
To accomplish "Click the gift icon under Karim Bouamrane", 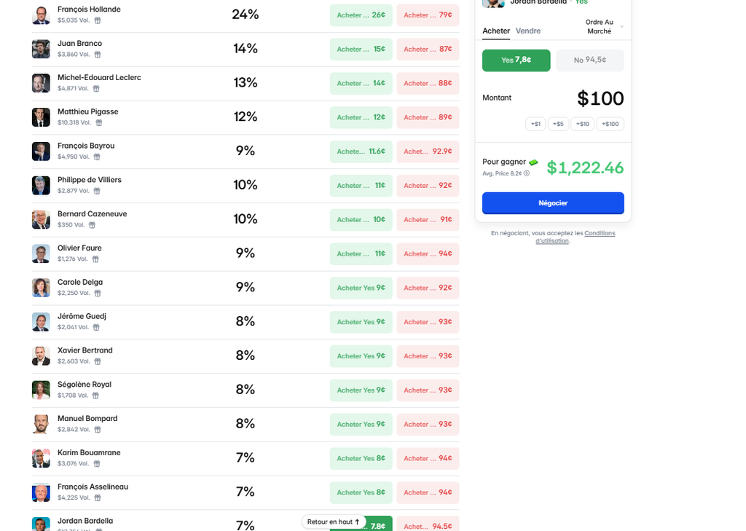I will [x=97, y=464].
